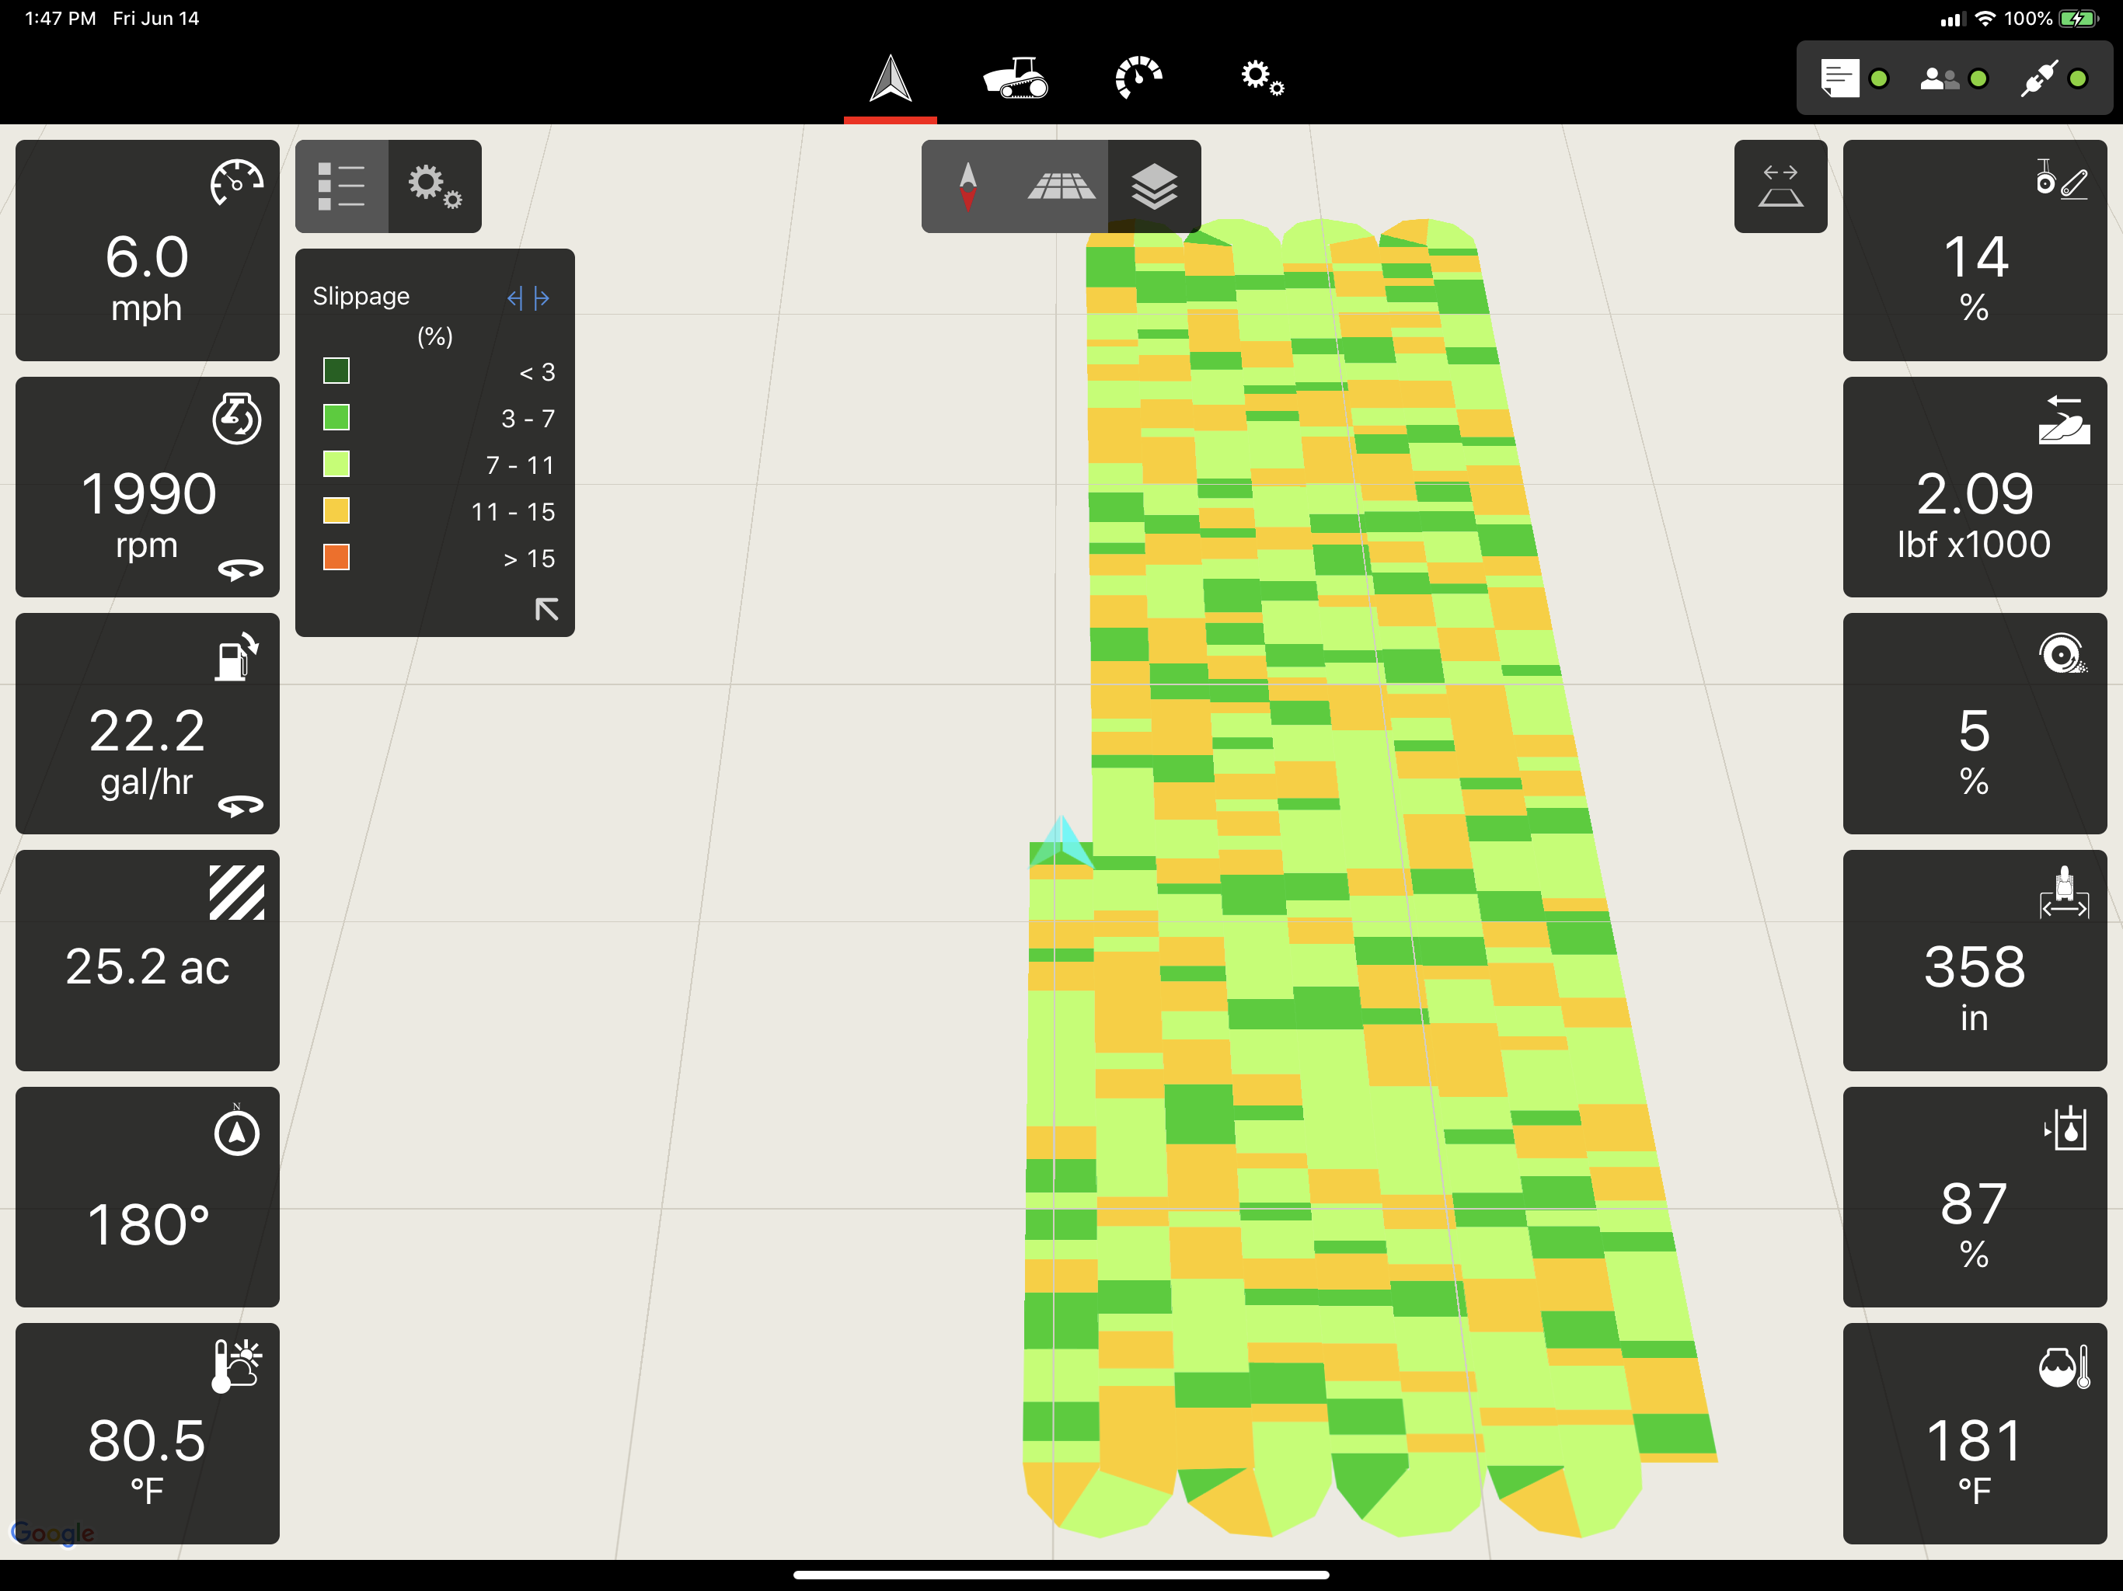Image resolution: width=2123 pixels, height=1591 pixels.
Task: Open the 2.09 lbf x1000 draft tile
Action: pos(1975,487)
